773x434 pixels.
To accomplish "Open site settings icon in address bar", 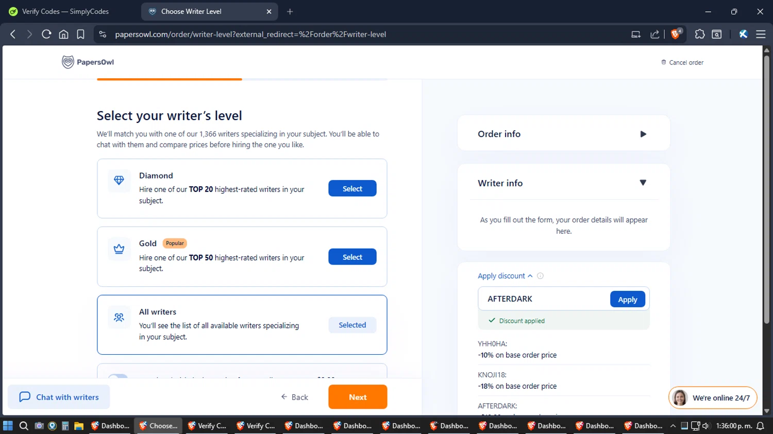I will (103, 34).
